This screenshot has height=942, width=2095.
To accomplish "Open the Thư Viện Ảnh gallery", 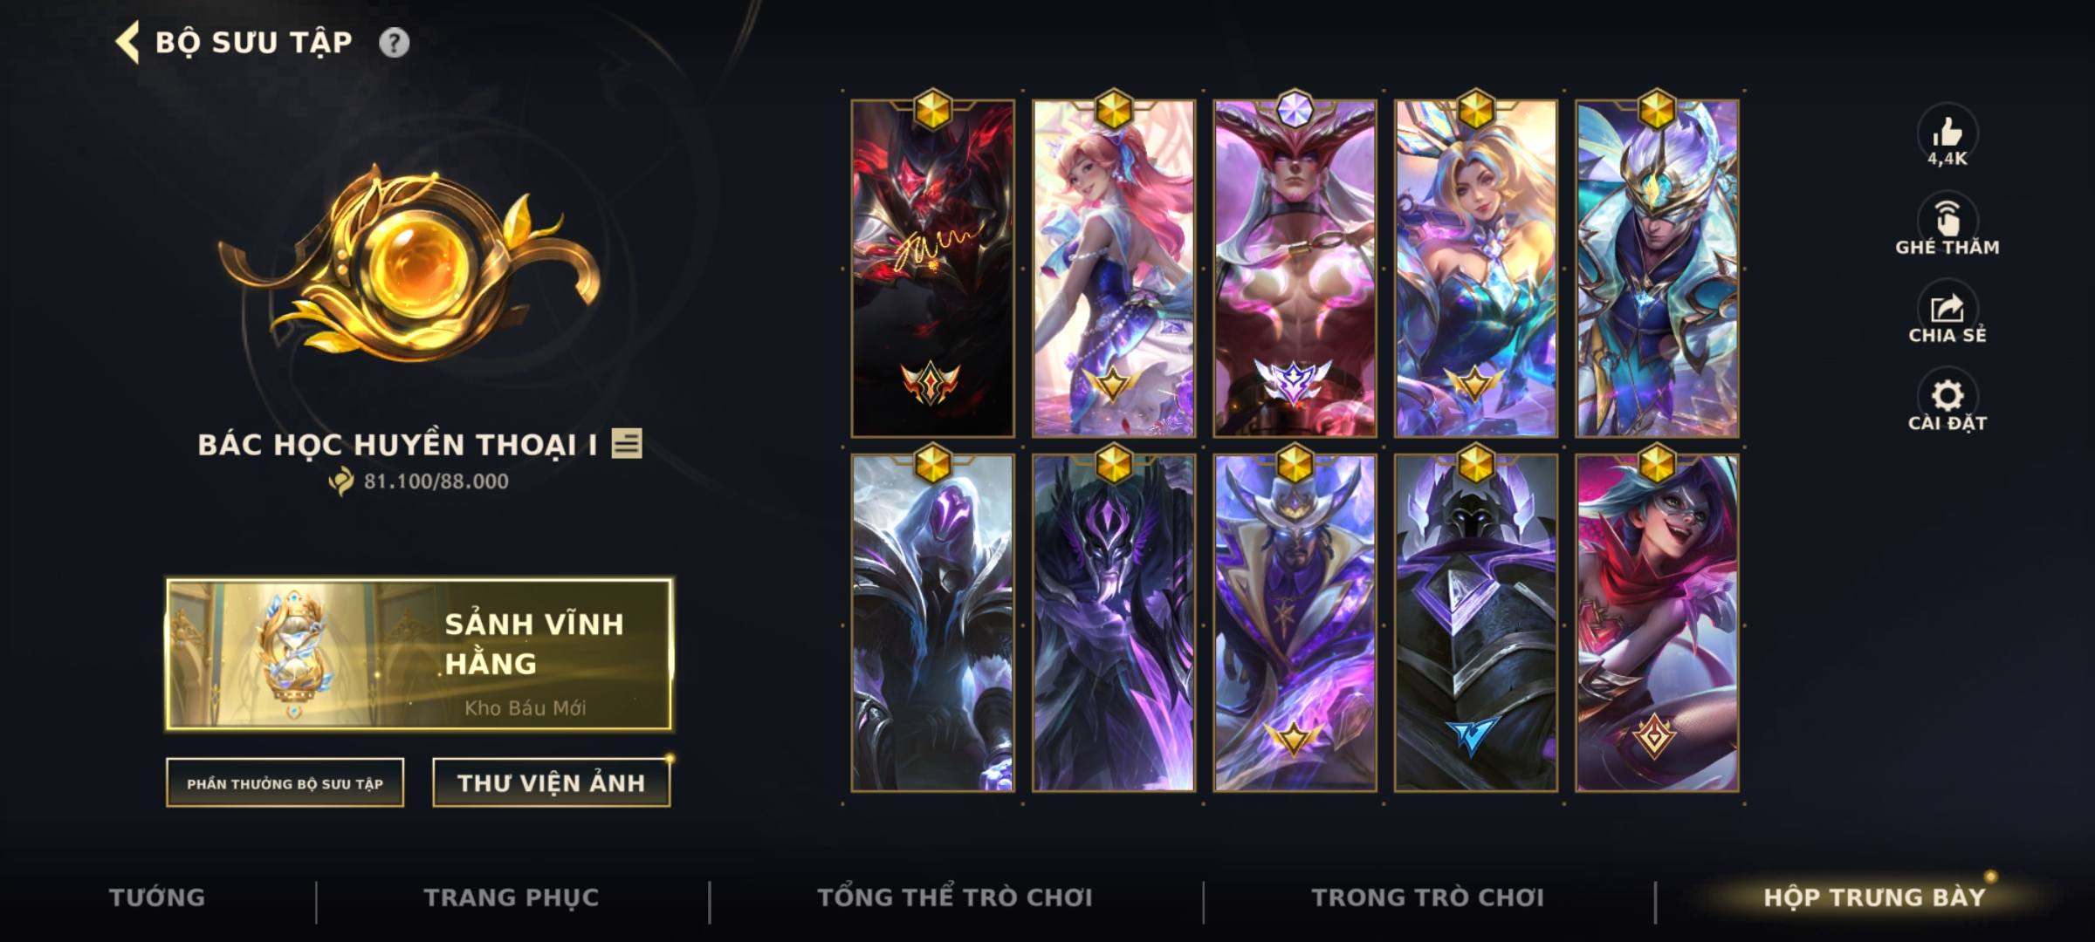I will click(551, 783).
